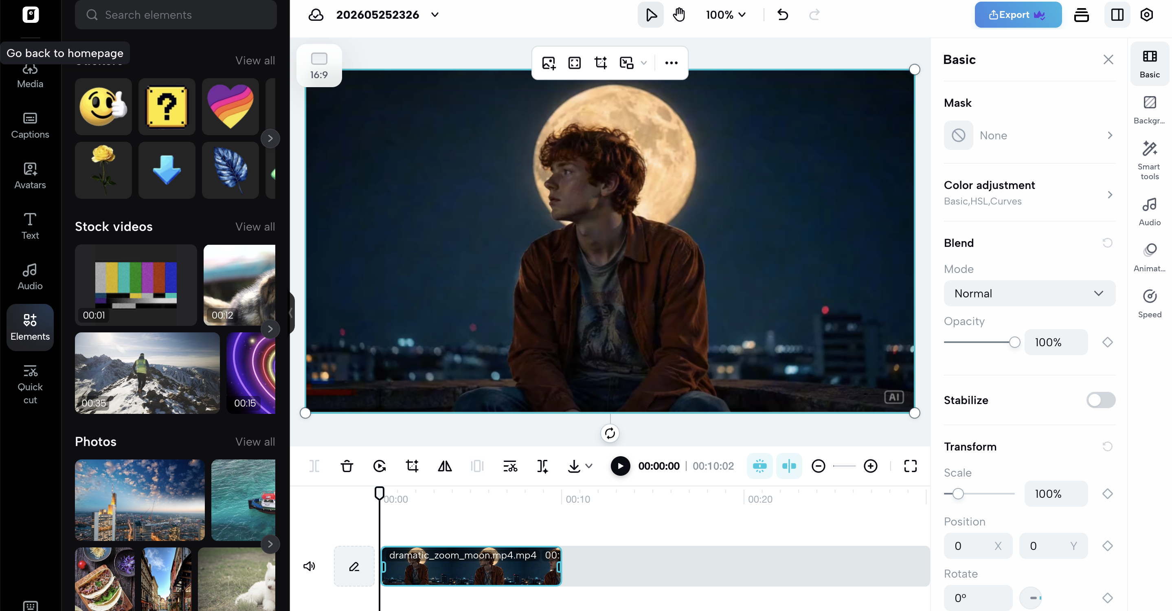Click the add image icon in canvas toolbar

(x=549, y=63)
